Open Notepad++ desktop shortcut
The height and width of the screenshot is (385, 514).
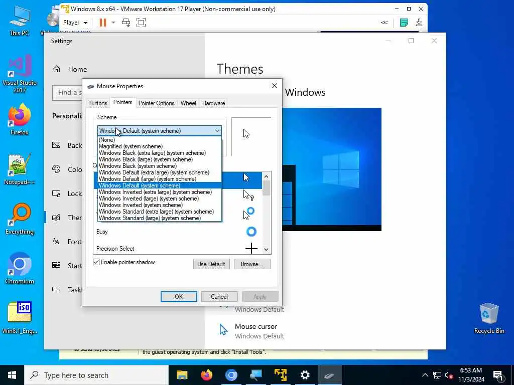point(20,169)
